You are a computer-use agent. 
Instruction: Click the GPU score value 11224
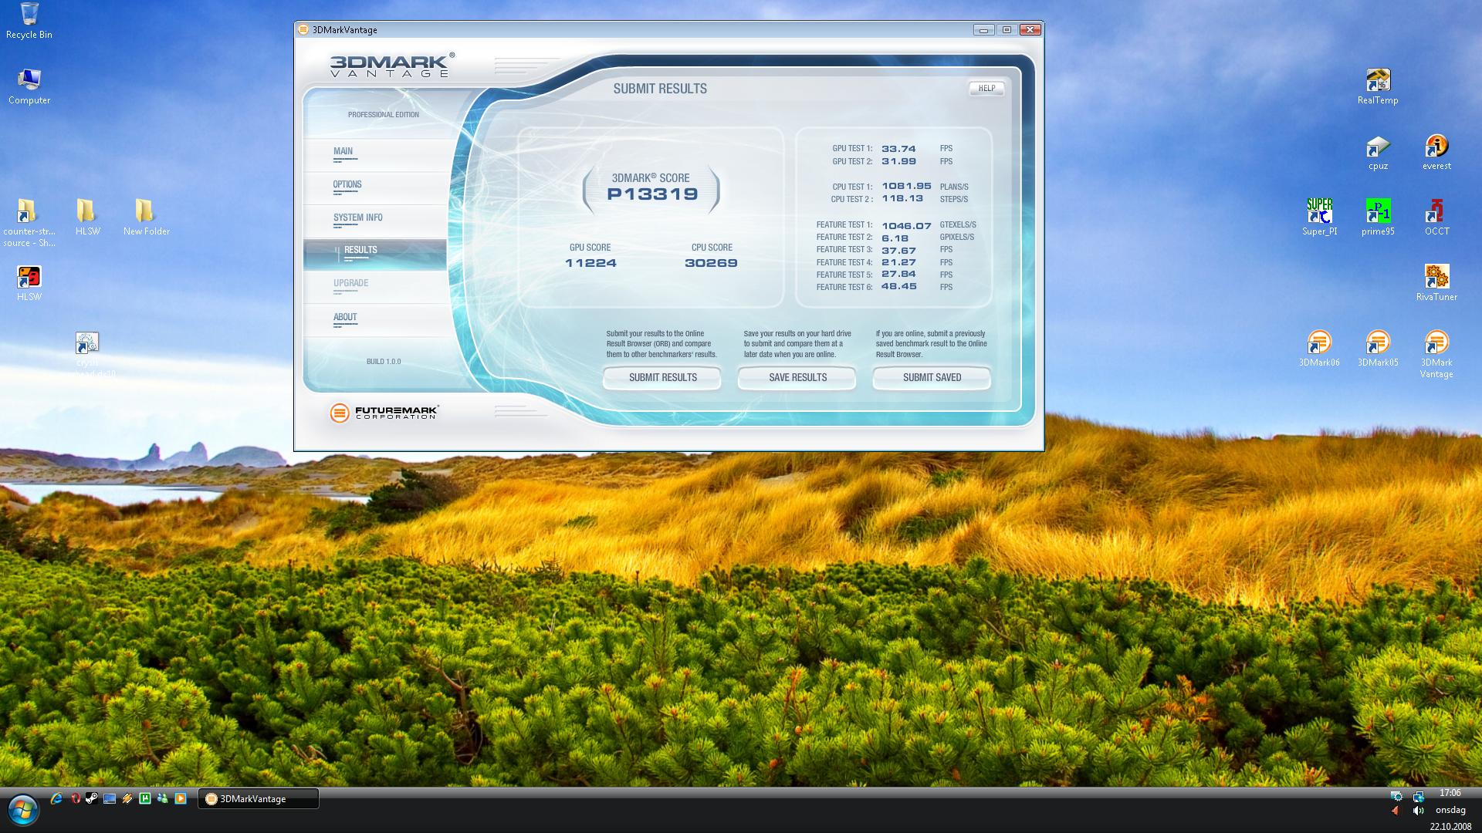coord(590,263)
